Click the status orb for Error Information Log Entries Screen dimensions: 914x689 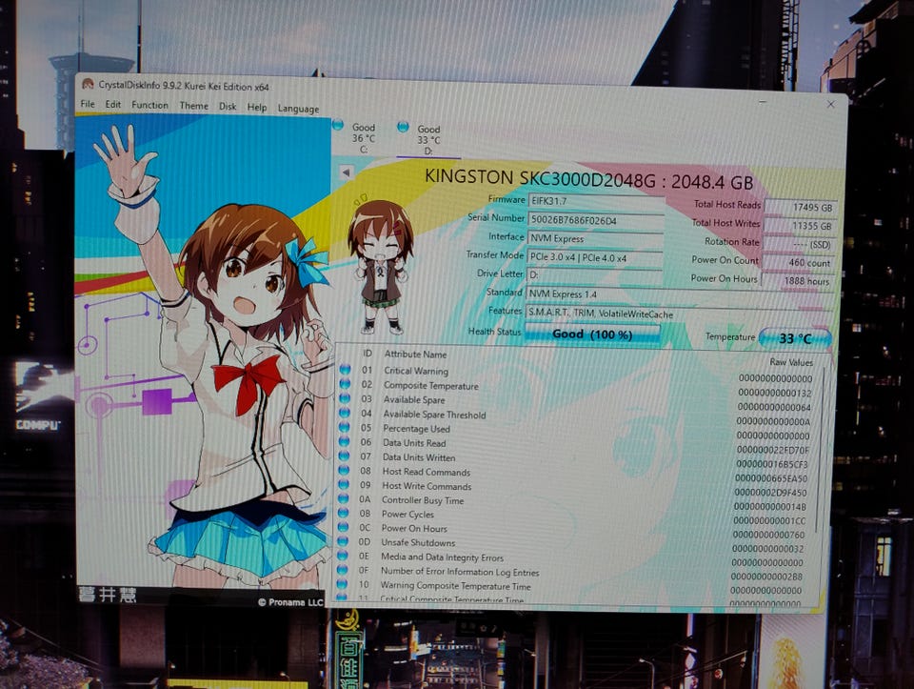point(342,570)
